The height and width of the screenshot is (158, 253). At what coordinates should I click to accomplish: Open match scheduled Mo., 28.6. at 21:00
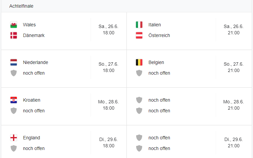tap(233, 105)
